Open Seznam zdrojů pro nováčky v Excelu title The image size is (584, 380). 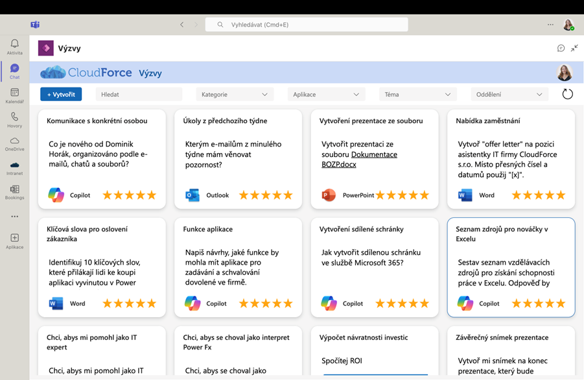click(502, 234)
